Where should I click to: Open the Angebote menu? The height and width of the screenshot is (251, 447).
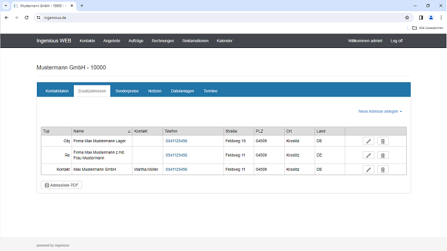click(x=112, y=41)
